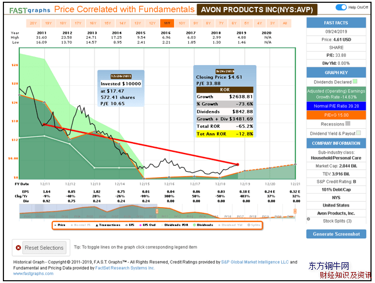The height and width of the screenshot is (283, 375).
Task: Click the Avon Products, Inc. company row
Action: (336, 213)
